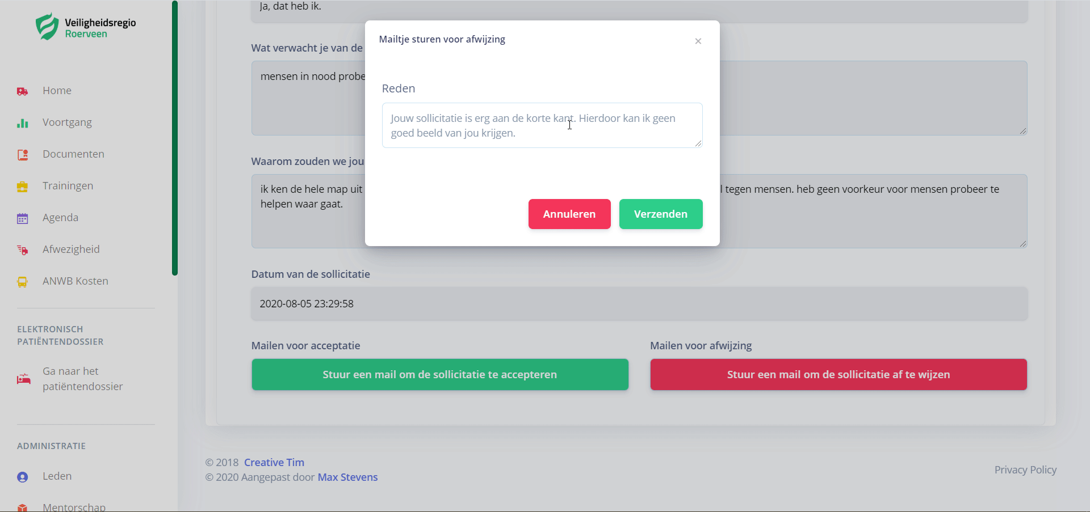Click the patiëntendossier bed icon
The height and width of the screenshot is (512, 1090).
(23, 379)
